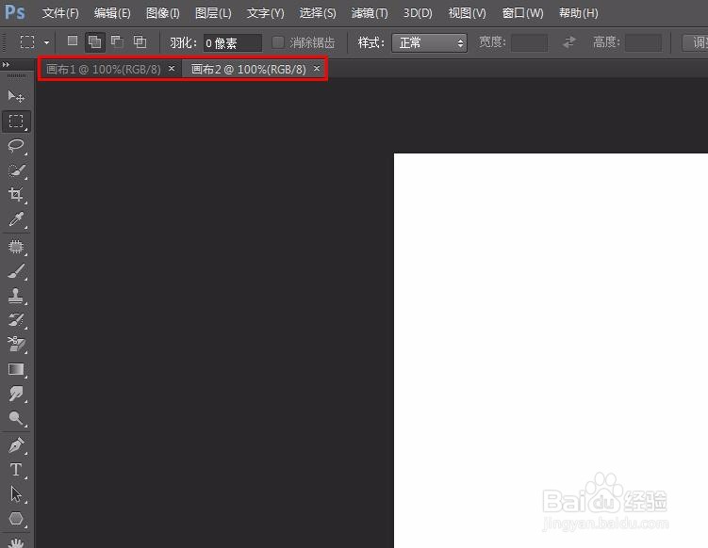This screenshot has height=548, width=708.
Task: Select the Eyedropper tool
Action: 16,219
